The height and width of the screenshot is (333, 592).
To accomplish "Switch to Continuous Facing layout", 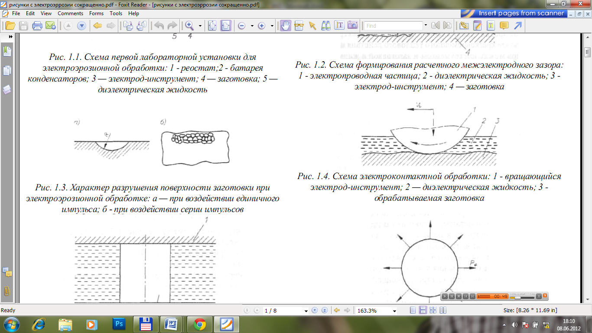I will pos(433,310).
